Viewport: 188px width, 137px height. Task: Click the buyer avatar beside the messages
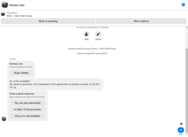4,119
